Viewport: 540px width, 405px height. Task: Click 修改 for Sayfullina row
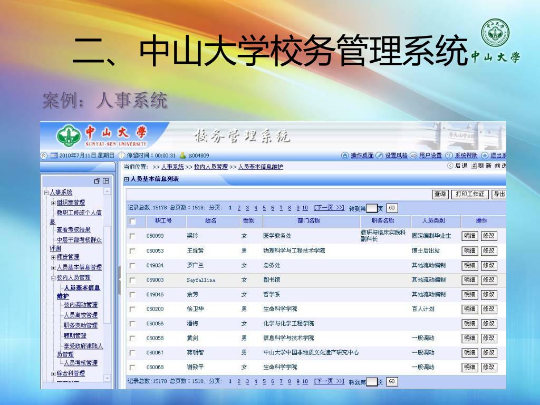(x=489, y=280)
